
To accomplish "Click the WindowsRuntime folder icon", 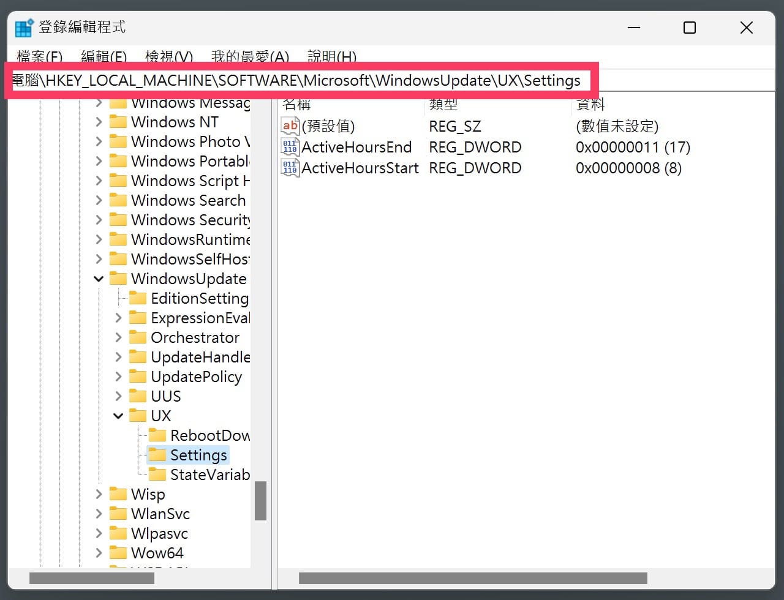I will pyautogui.click(x=118, y=239).
